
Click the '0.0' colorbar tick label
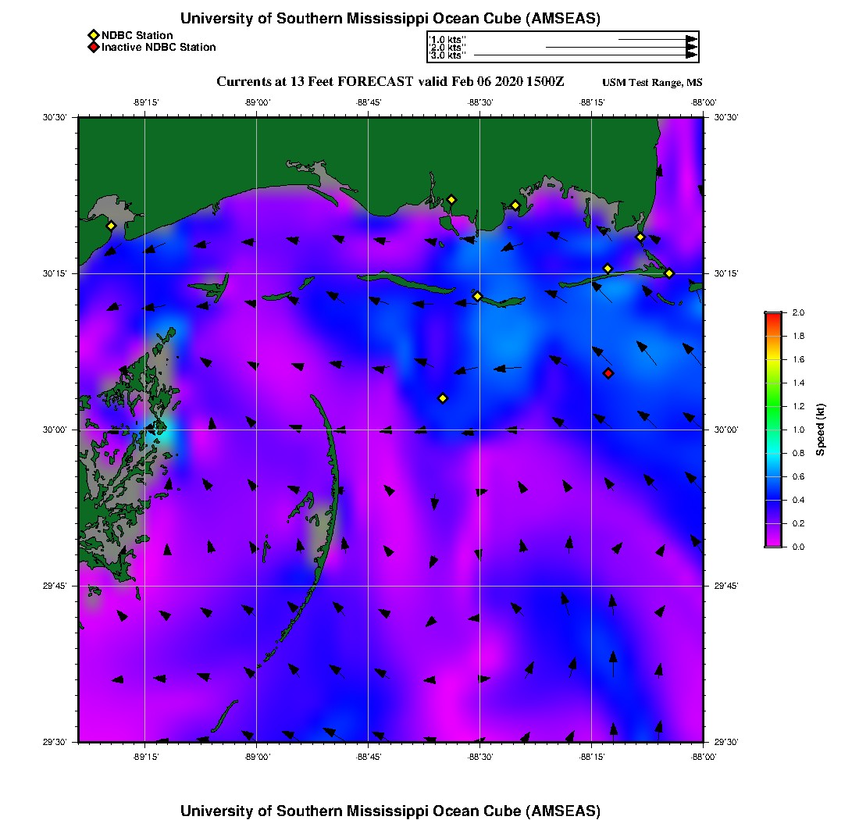tap(798, 547)
